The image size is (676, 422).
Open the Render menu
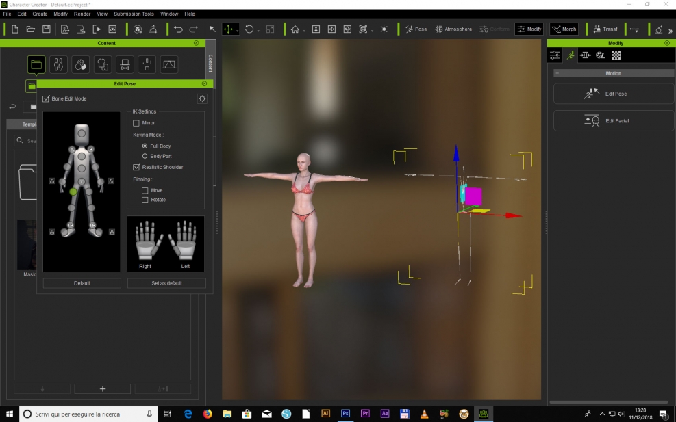click(82, 14)
